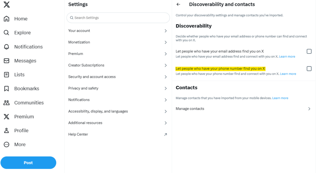The height and width of the screenshot is (173, 318).
Task: Open More options via ellipsis icon
Action: pyautogui.click(x=7, y=144)
